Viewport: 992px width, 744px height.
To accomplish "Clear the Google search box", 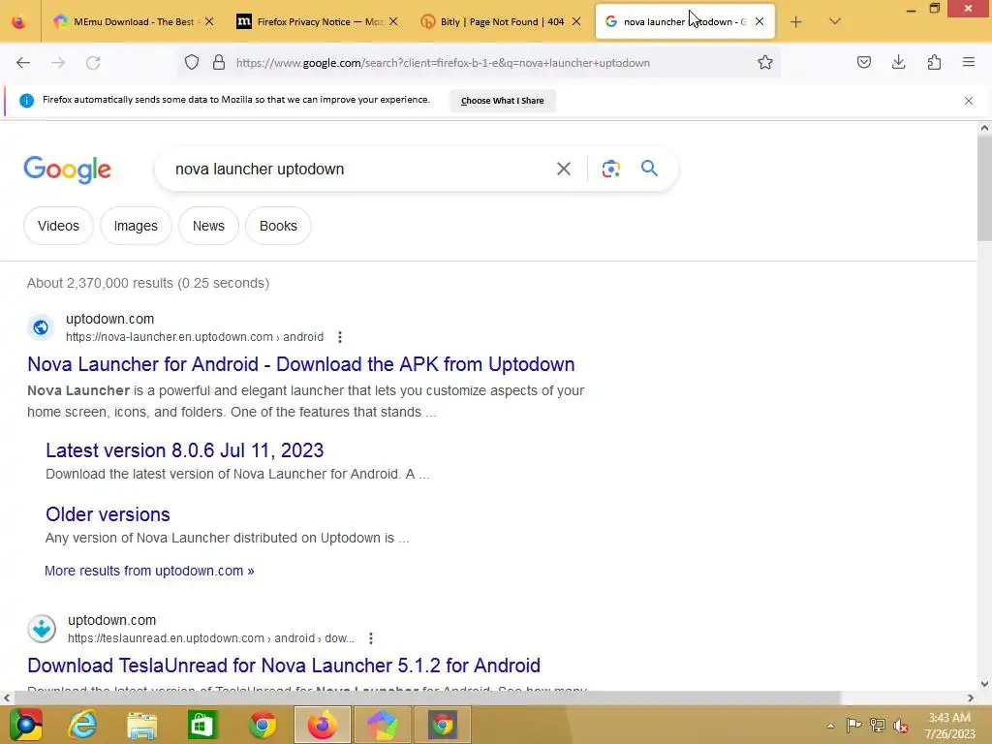I will coord(563,169).
